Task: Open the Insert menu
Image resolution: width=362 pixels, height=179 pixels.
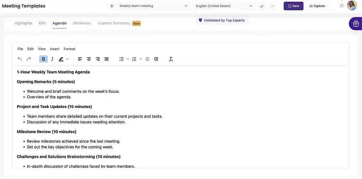Action: (55, 49)
